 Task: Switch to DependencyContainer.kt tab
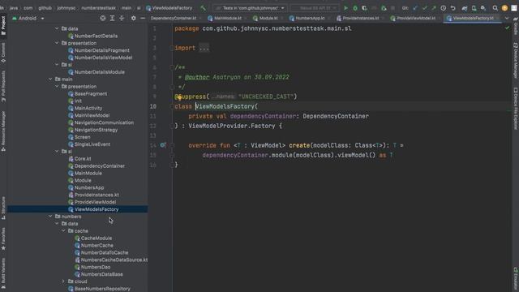[x=174, y=18]
